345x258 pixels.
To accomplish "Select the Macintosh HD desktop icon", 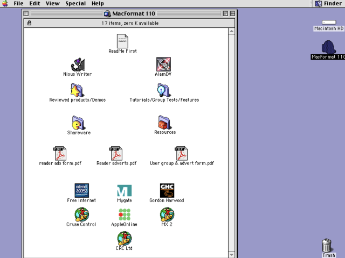I will [x=329, y=22].
